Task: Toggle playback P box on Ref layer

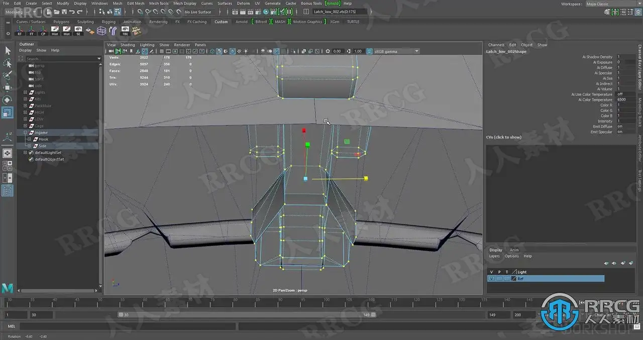Action: point(499,278)
